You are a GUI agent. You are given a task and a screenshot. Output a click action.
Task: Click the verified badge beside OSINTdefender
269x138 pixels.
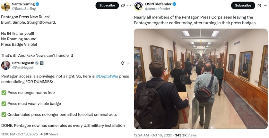pyautogui.click(x=174, y=4)
